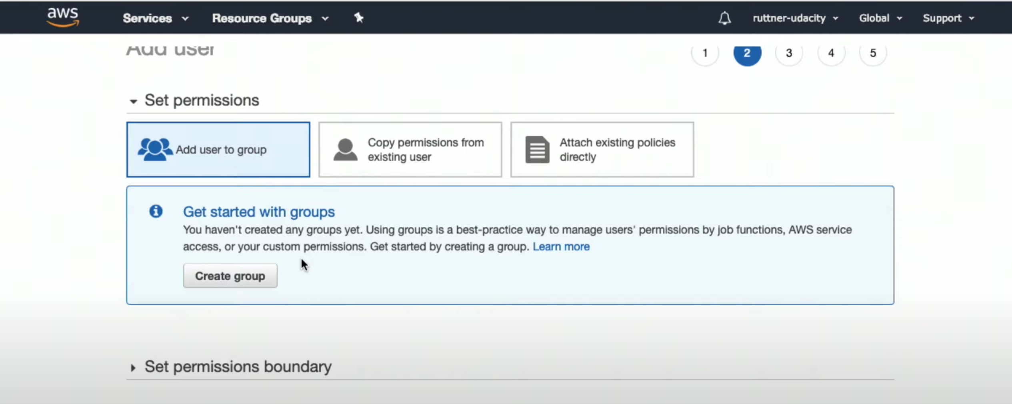Follow the Learn more link
Viewport: 1012px width, 404px height.
pyautogui.click(x=561, y=246)
